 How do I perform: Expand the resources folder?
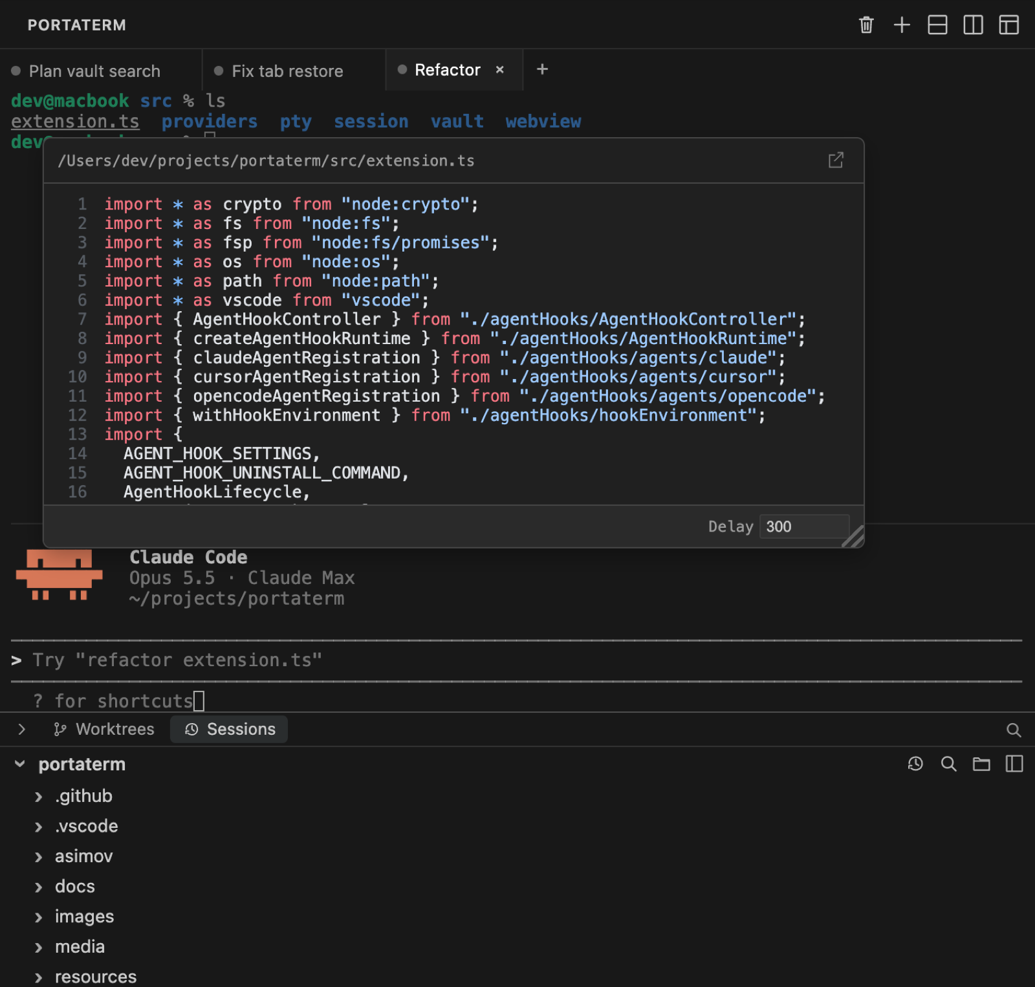(38, 977)
